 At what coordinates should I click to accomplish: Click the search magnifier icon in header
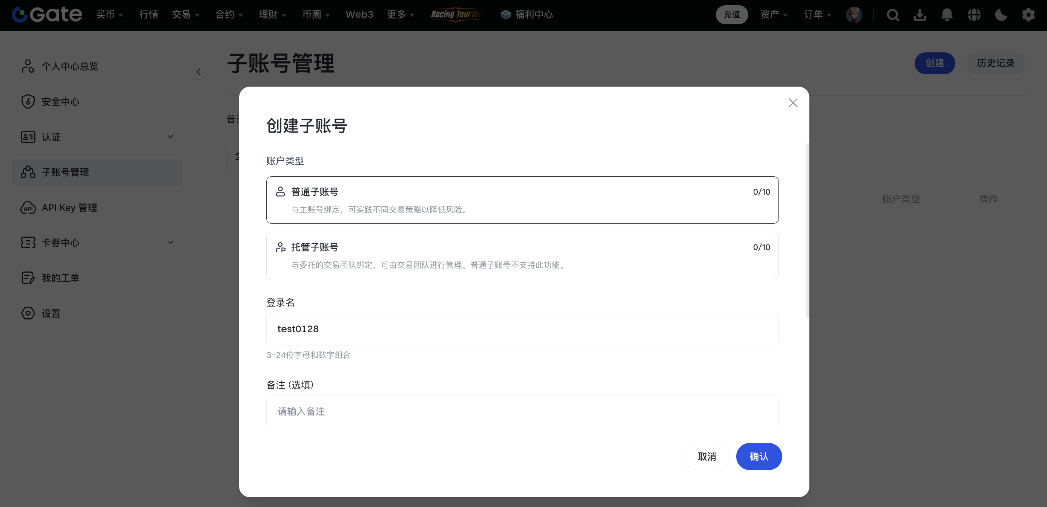[x=892, y=15]
